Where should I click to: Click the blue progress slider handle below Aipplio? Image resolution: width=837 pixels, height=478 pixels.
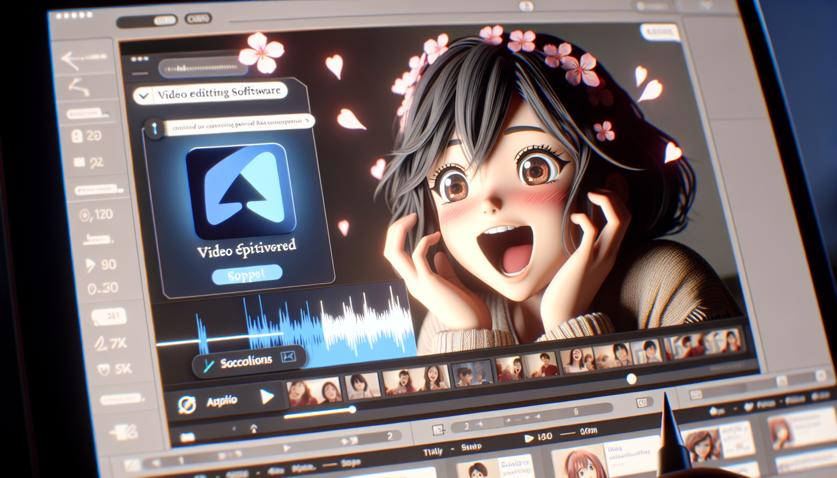click(x=352, y=409)
